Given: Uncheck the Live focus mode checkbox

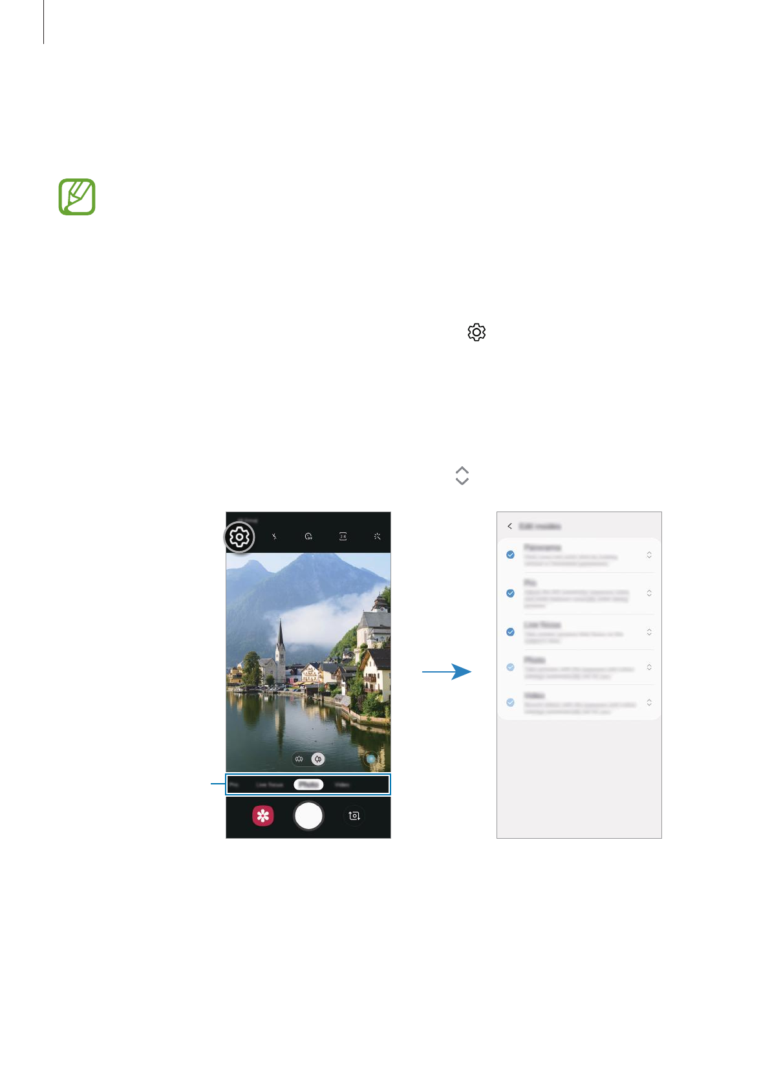Looking at the screenshot, I should coord(511,632).
